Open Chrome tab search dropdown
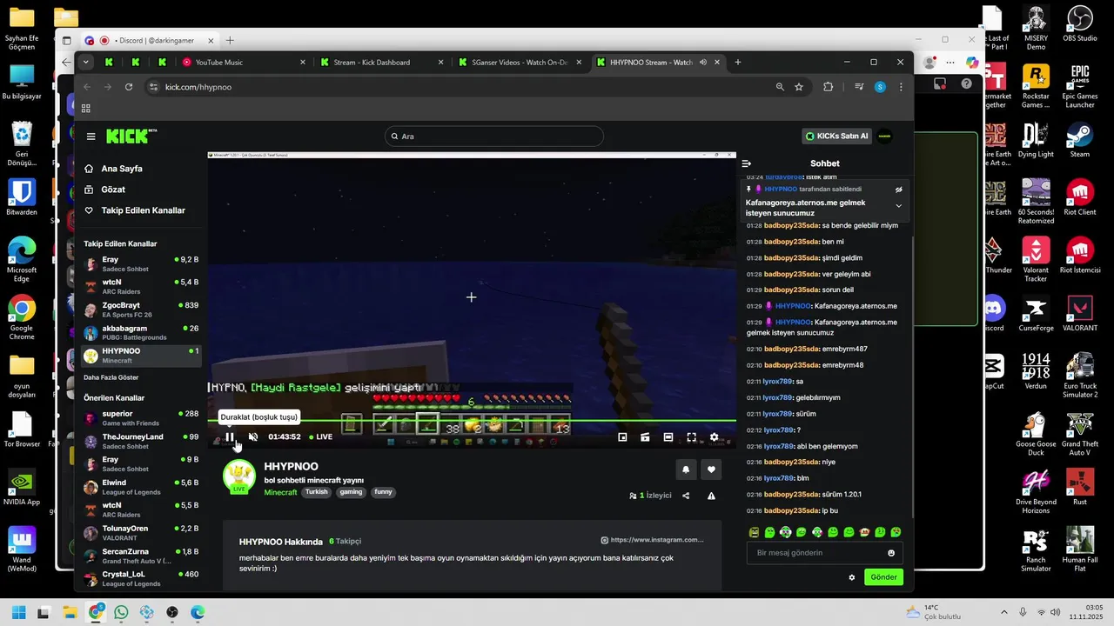 (x=85, y=63)
